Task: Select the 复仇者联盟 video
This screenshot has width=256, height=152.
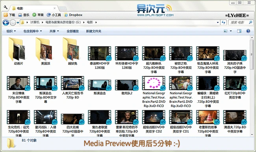Action: [x=100, y=123]
